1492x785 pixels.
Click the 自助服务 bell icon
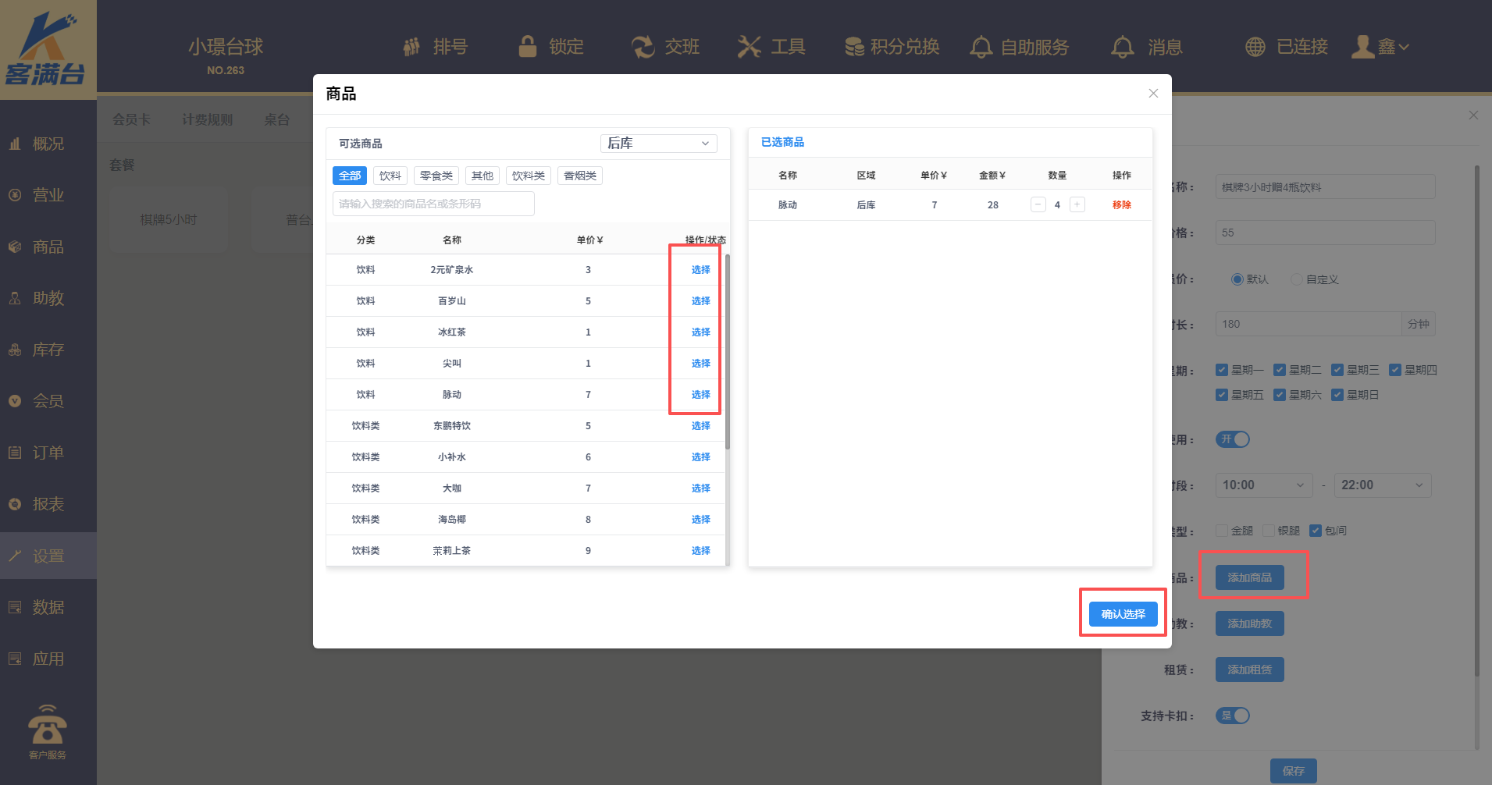(x=981, y=47)
